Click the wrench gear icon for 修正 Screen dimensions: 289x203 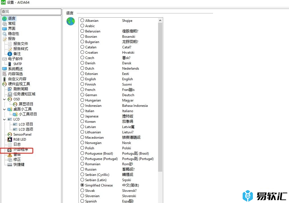[x=10, y=159]
